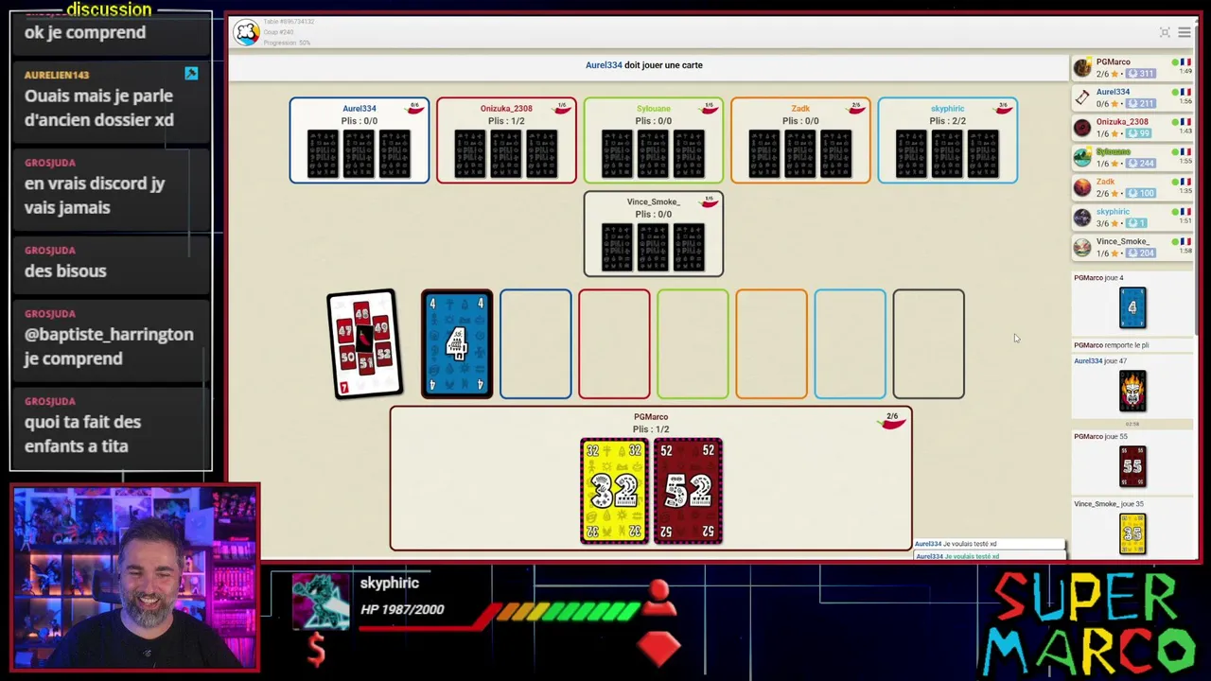Image resolution: width=1211 pixels, height=681 pixels.
Task: View the blue 4 card in game log
Action: (x=1132, y=307)
